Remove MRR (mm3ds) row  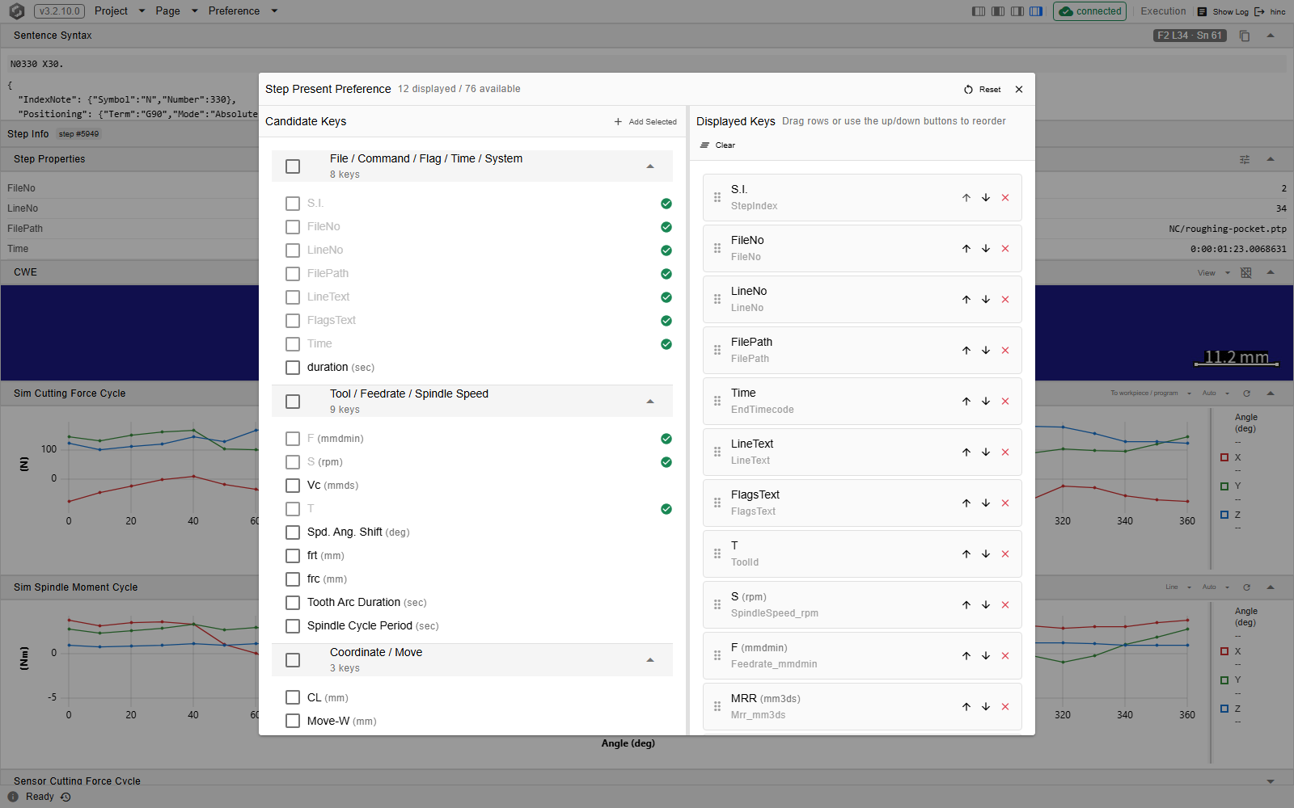(x=1005, y=707)
